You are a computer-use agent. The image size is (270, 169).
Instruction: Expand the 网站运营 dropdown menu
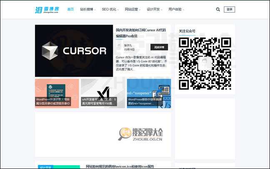pyautogui.click(x=132, y=9)
